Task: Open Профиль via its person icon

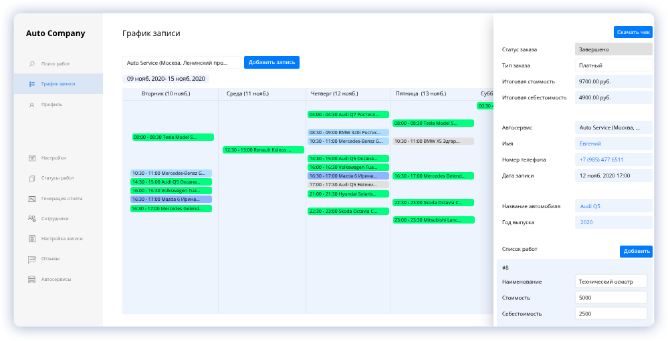Action: click(32, 105)
